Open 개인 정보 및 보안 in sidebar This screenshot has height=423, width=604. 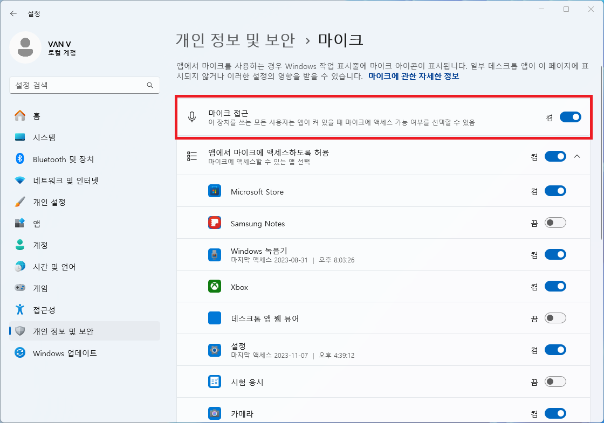pos(54,331)
